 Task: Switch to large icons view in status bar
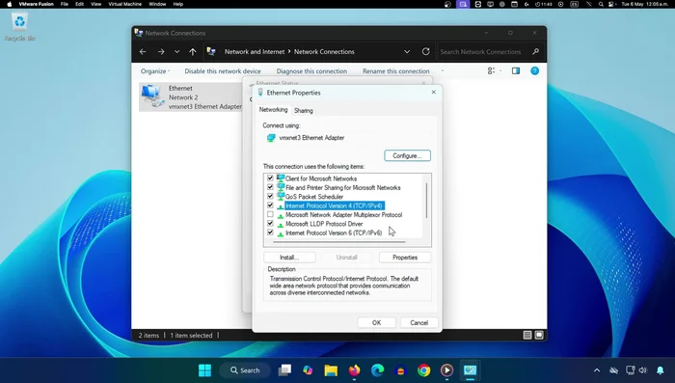point(539,335)
